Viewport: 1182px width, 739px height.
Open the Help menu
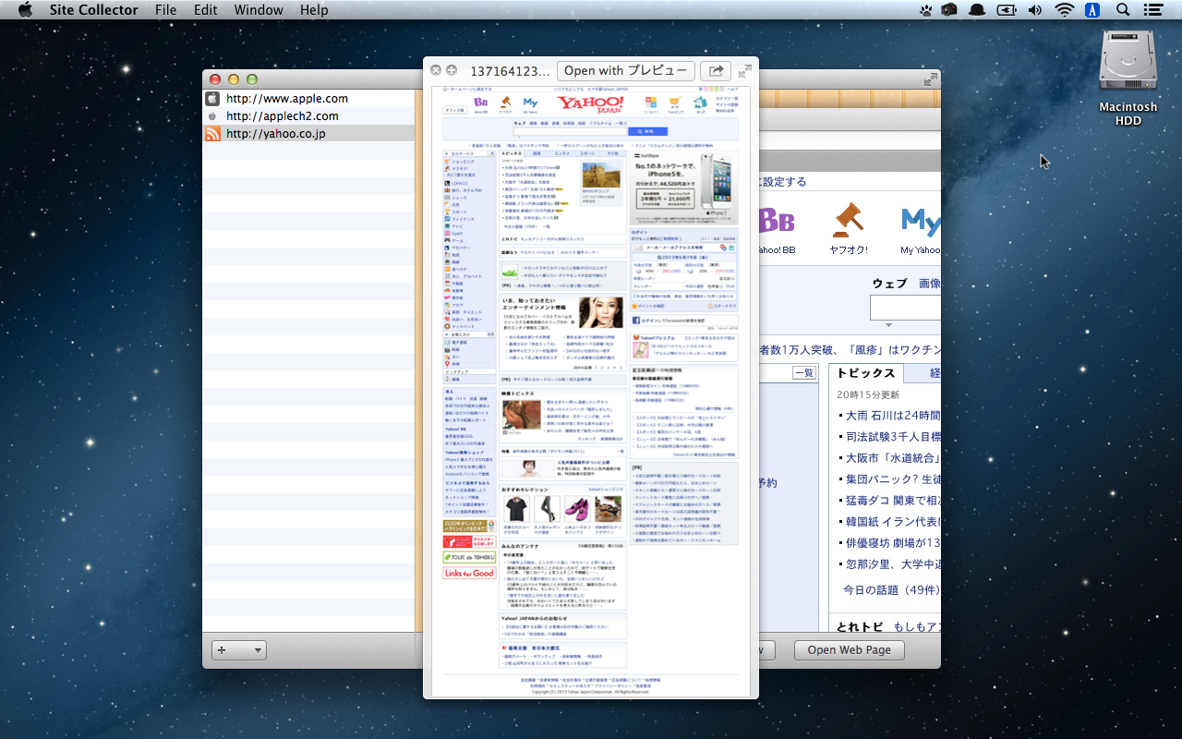[314, 10]
